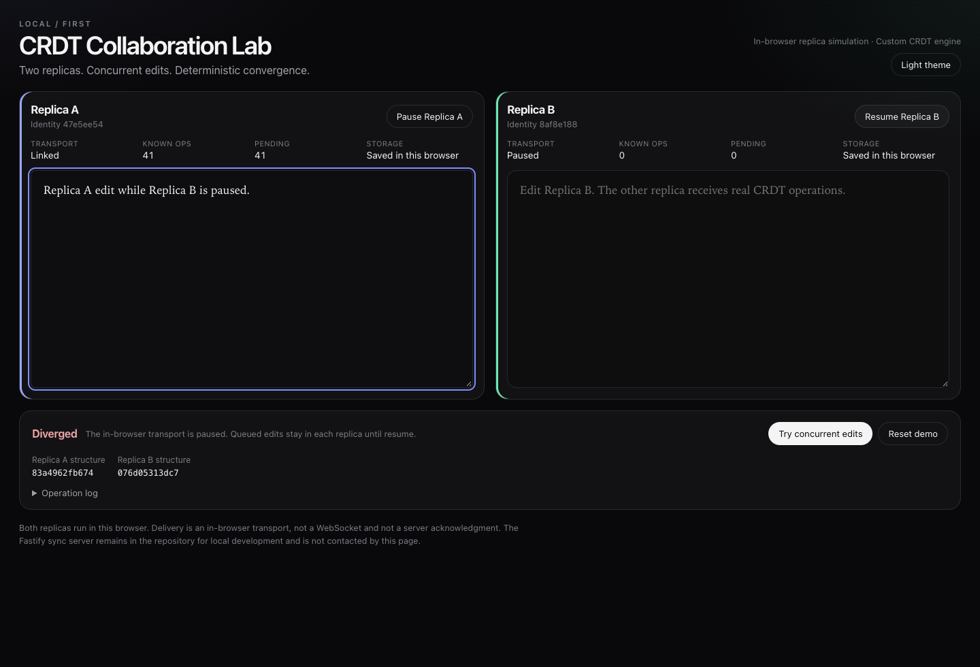Click Replica B pending value 0

click(x=734, y=155)
